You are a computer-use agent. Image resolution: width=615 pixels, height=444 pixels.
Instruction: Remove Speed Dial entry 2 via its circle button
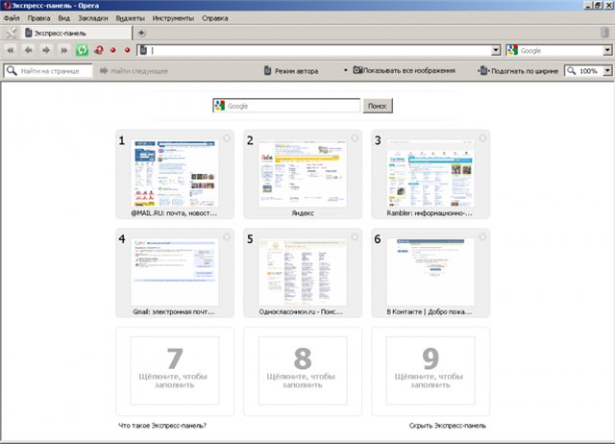coord(355,138)
